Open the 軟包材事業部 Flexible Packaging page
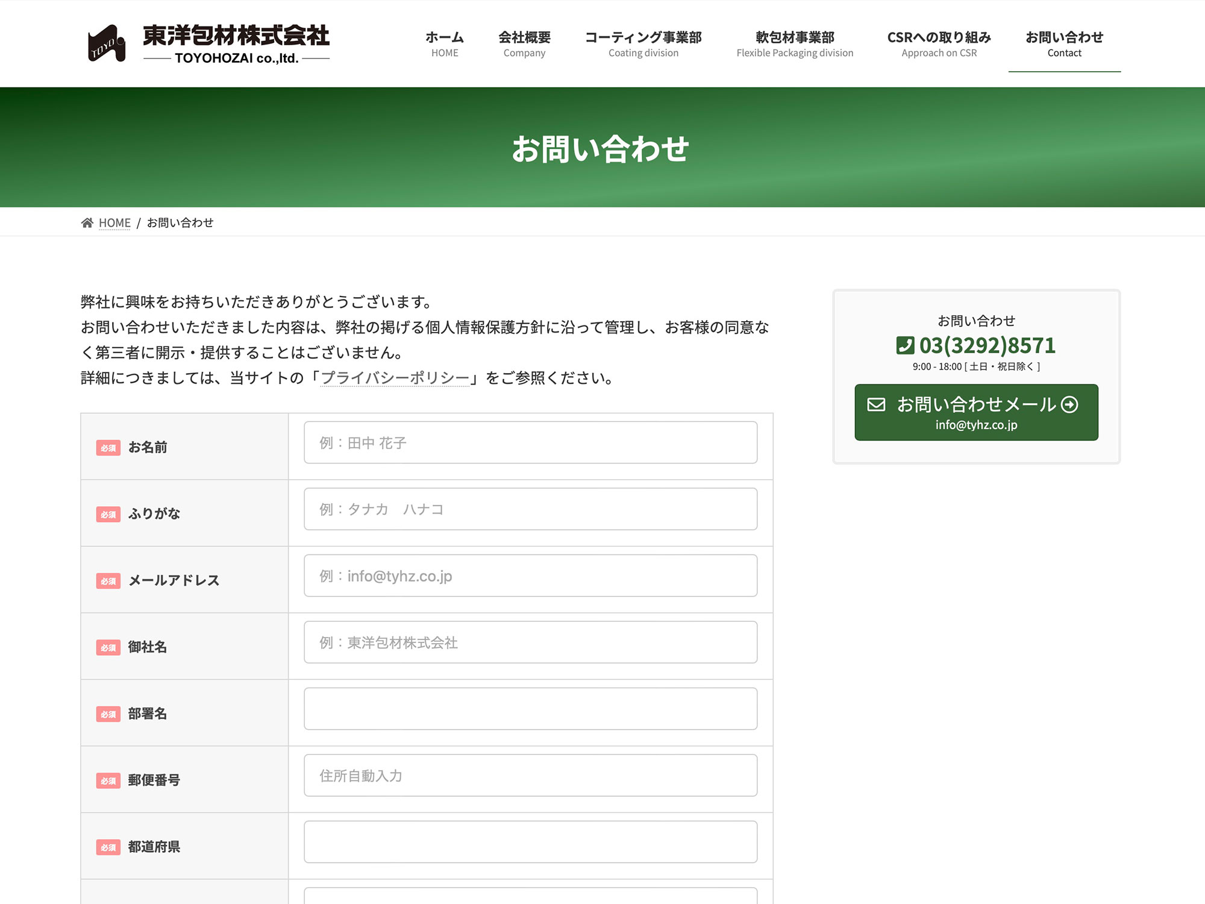This screenshot has width=1205, height=904. (794, 44)
